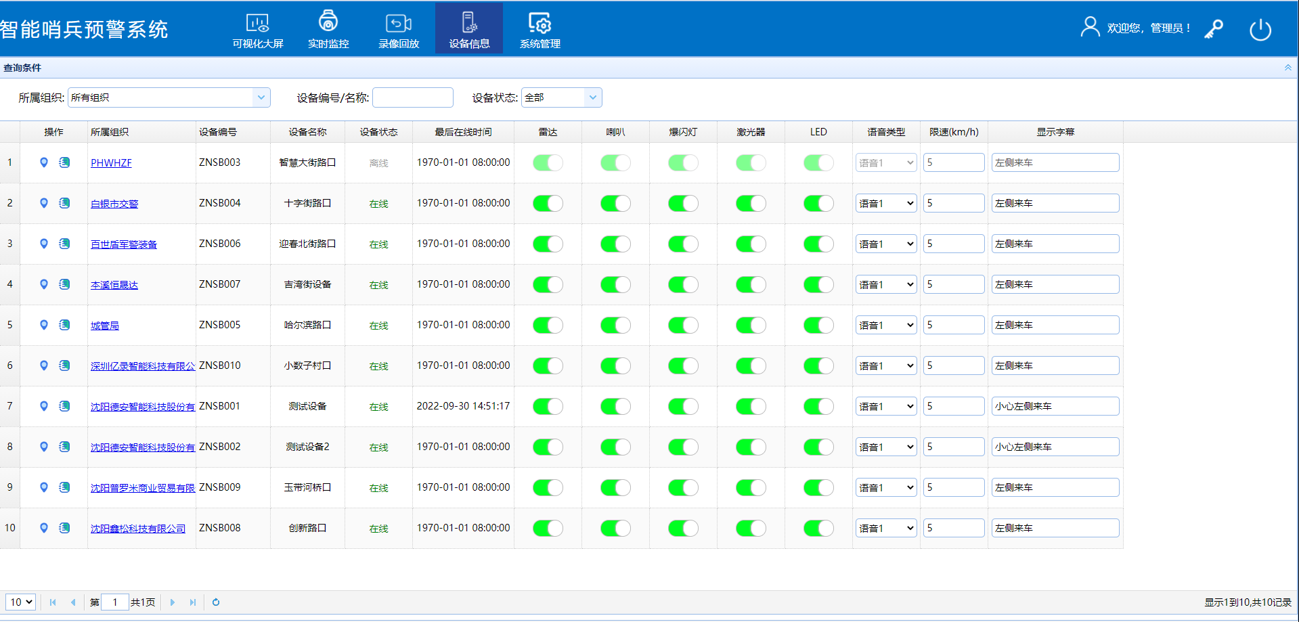The image size is (1299, 622).
Task: Open the 所属组织 dropdown
Action: tap(261, 97)
